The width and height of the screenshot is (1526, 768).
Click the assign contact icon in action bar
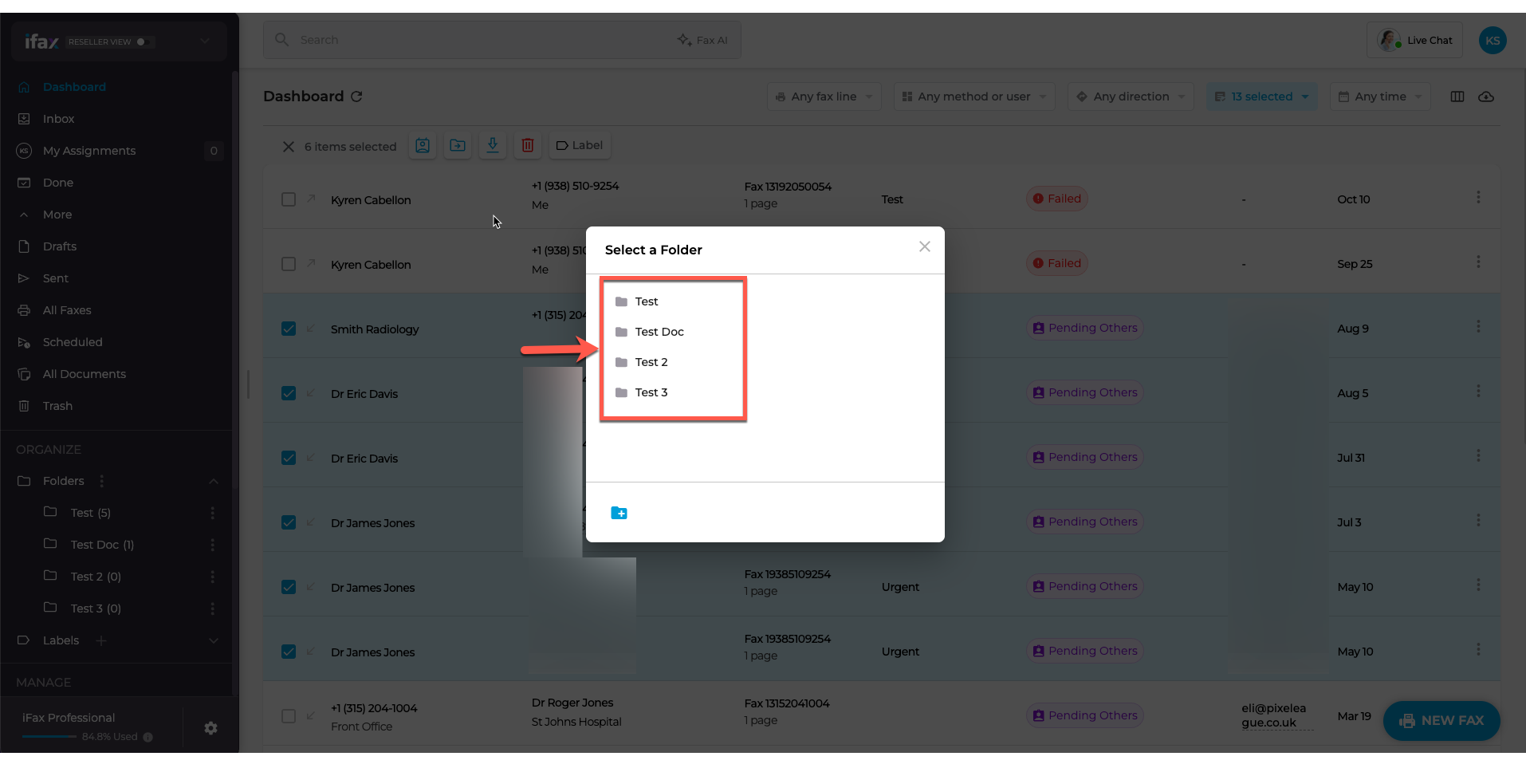tap(422, 145)
